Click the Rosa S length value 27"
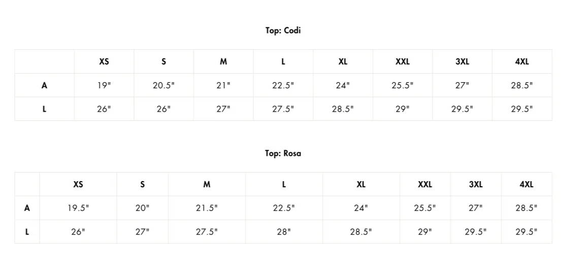 pos(142,232)
